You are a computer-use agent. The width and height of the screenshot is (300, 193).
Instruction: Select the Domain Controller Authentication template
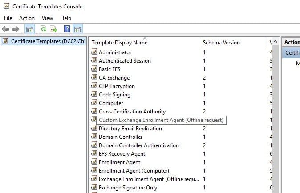coord(138,145)
